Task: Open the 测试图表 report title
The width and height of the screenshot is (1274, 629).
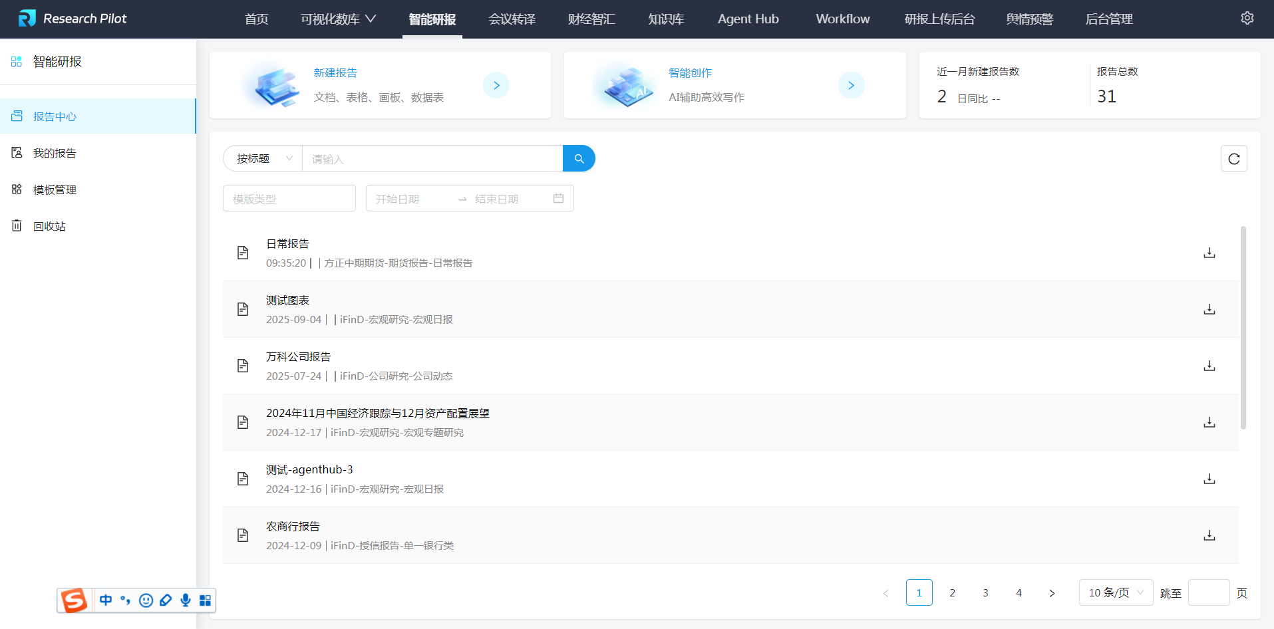Action: pyautogui.click(x=287, y=301)
